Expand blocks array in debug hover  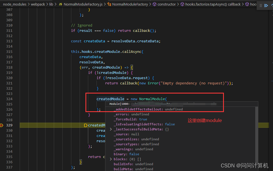click(111, 159)
